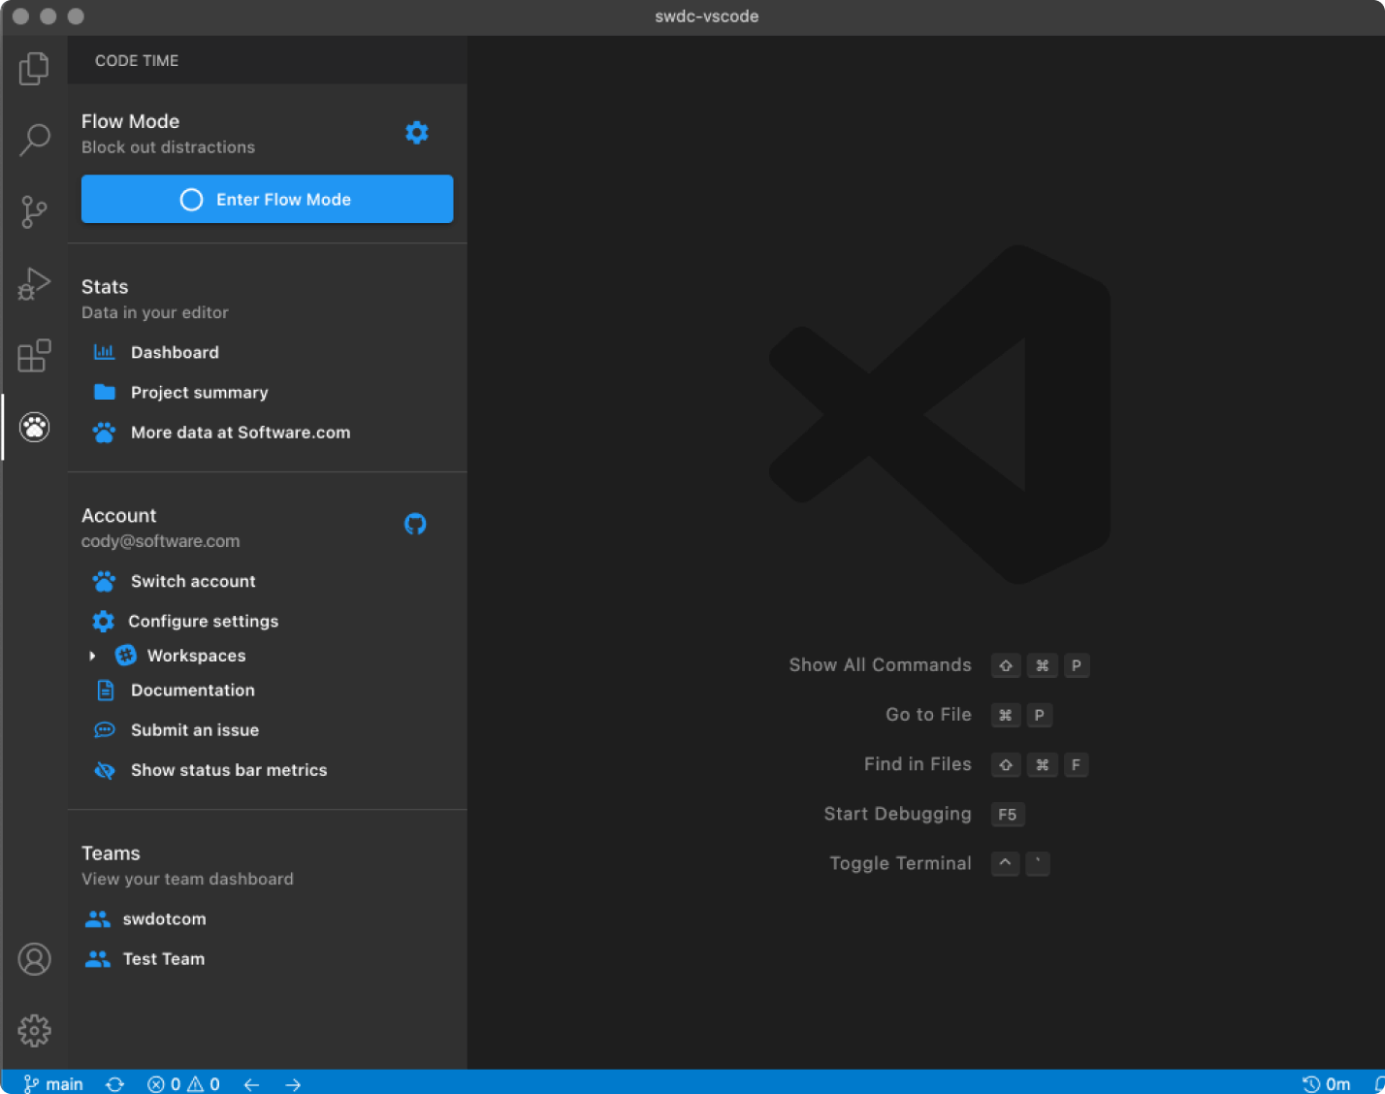Open the Documentation link
This screenshot has width=1385, height=1094.
coord(193,691)
